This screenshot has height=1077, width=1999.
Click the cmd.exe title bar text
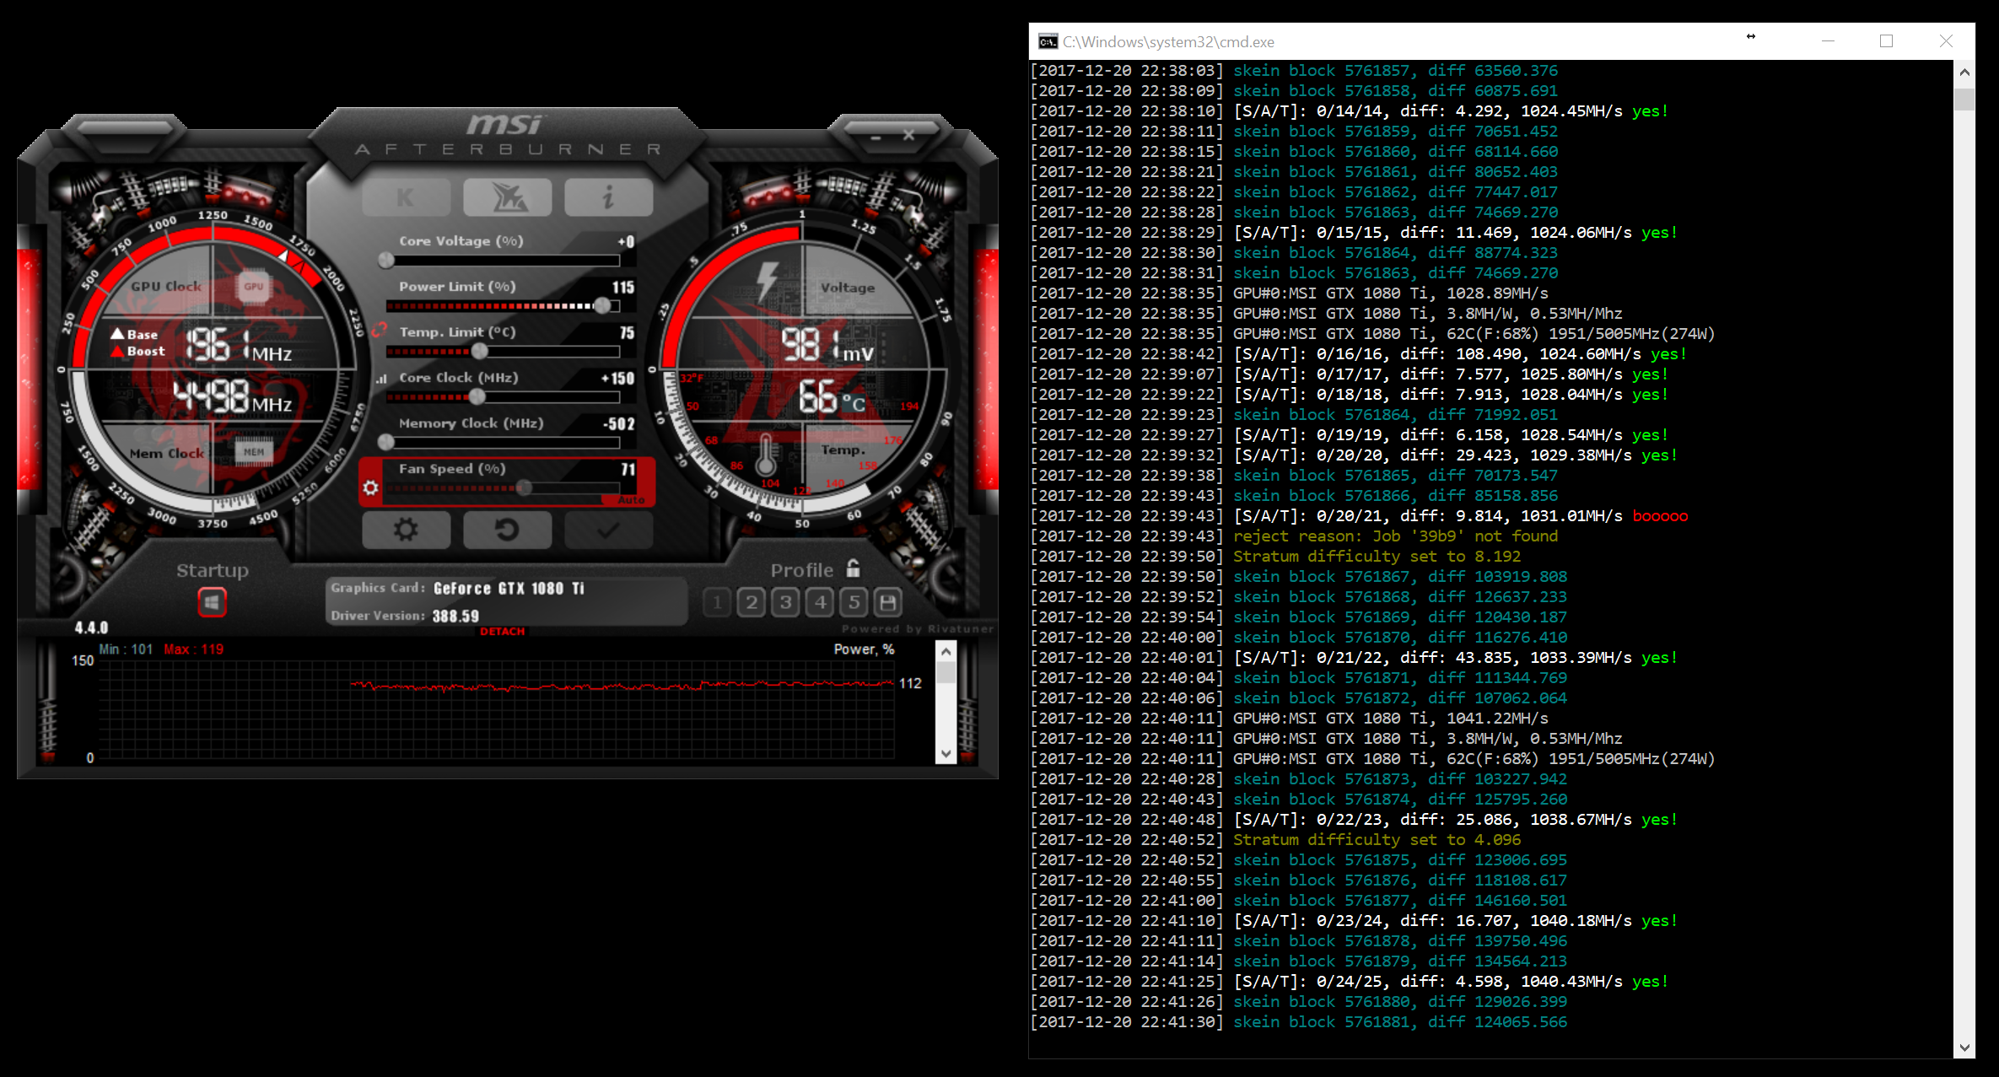[x=1168, y=42]
